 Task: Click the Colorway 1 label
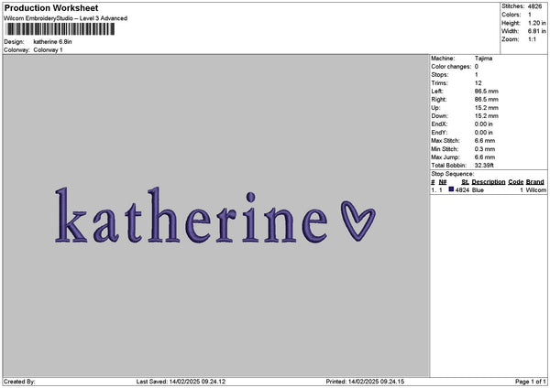coord(48,50)
